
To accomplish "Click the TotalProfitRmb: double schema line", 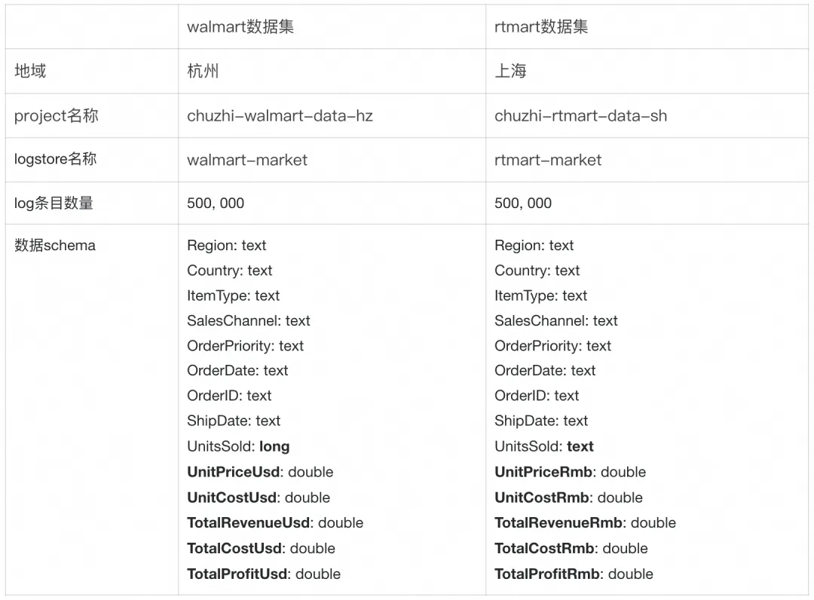I will point(574,574).
